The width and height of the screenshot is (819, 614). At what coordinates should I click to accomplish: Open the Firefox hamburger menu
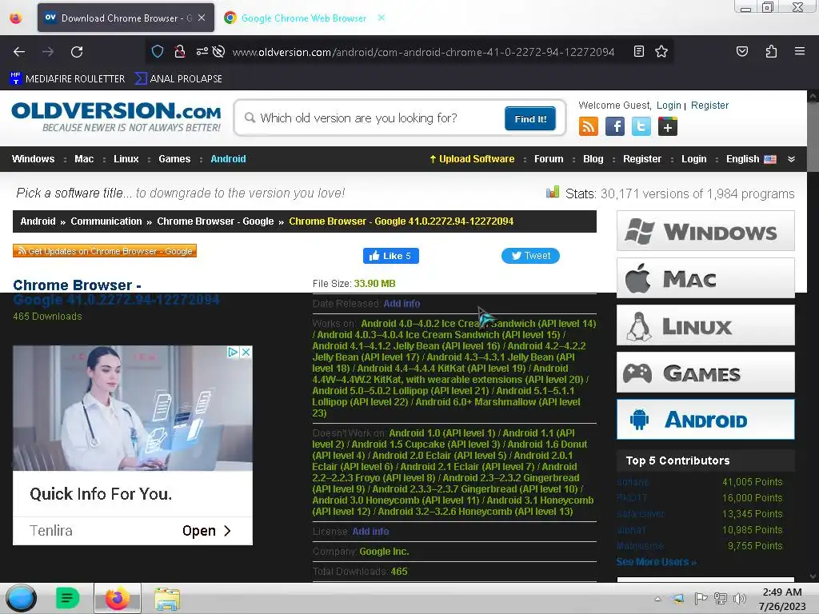[800, 51]
